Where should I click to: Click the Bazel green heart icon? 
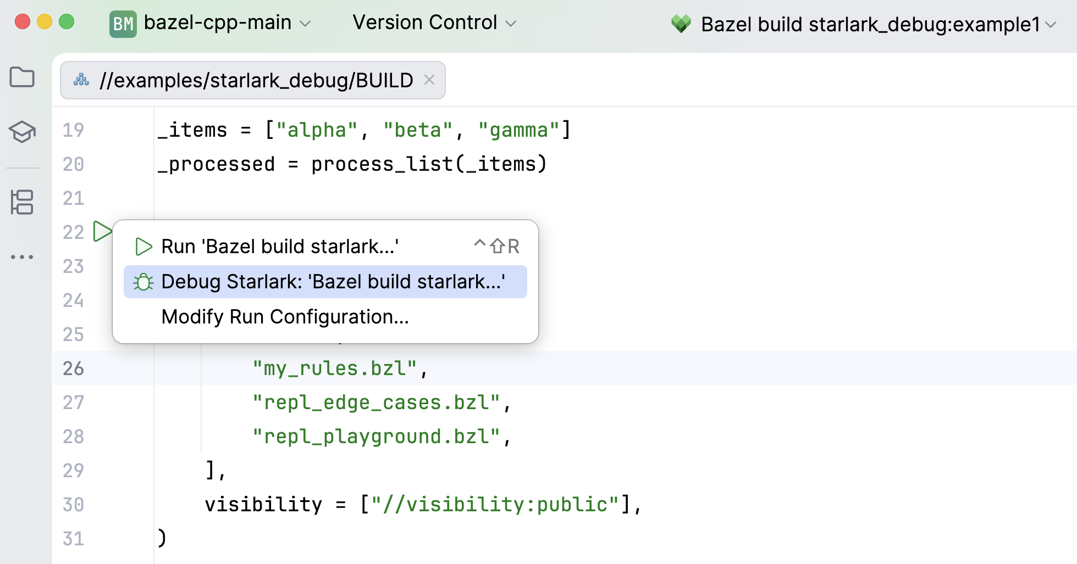pyautogui.click(x=681, y=24)
